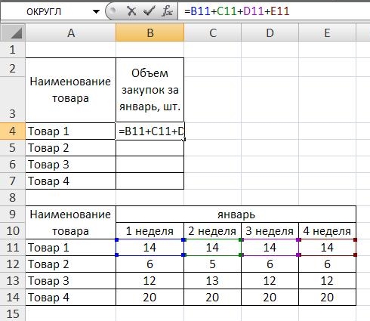This screenshot has height=321, width=370.
Task: Select row 11 header
Action: pyautogui.click(x=13, y=248)
